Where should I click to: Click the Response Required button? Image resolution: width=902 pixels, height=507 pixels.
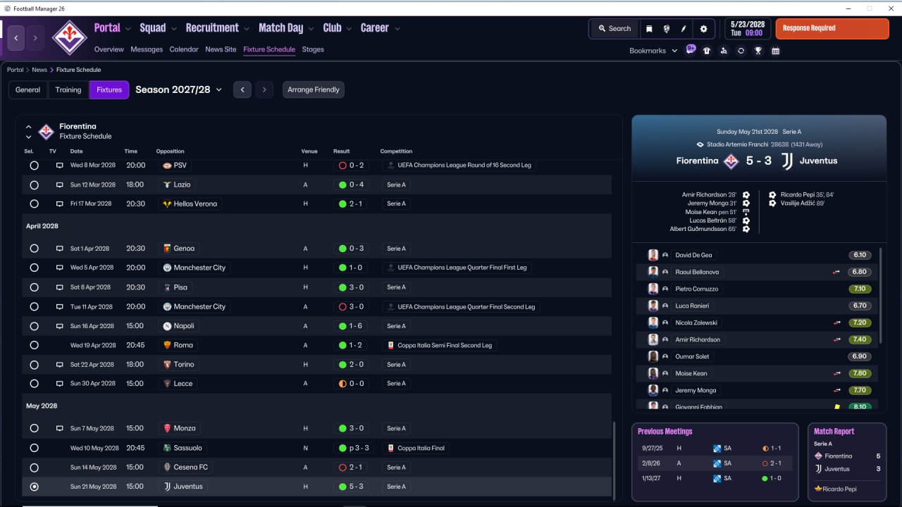click(832, 29)
